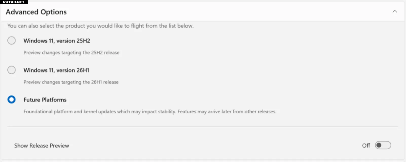Click "Preview changes targeting the 25H2 release" description
Viewport: 406px width, 162px height.
tap(71, 53)
